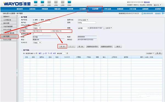Collapse the left sidebar using the splitter handle
The width and height of the screenshot is (165, 102).
point(17,73)
